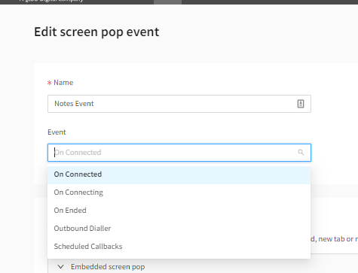Select On Connected from the dropdown list
358x273 pixels.
(179, 174)
